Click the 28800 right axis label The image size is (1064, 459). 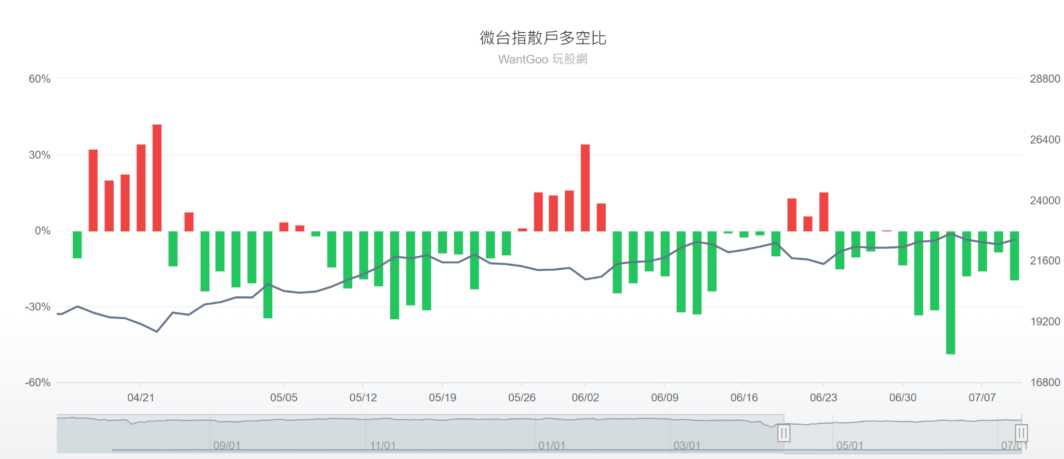[x=1045, y=79]
